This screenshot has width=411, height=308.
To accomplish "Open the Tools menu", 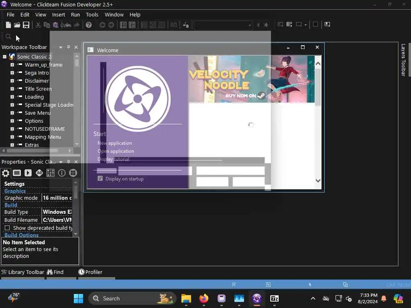I will (92, 15).
